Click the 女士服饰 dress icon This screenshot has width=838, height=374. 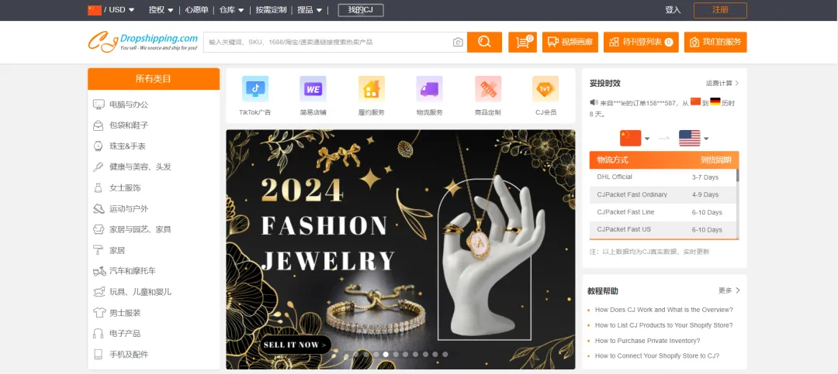pos(99,188)
